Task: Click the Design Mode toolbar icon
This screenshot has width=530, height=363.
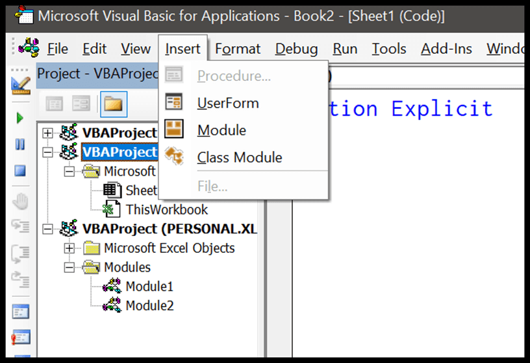Action: (21, 84)
